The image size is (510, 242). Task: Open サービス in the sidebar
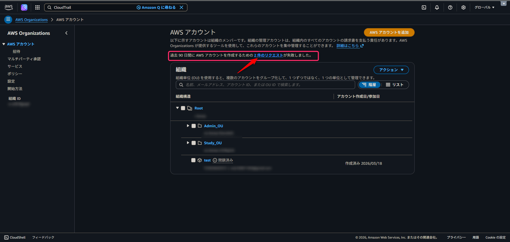coord(15,66)
